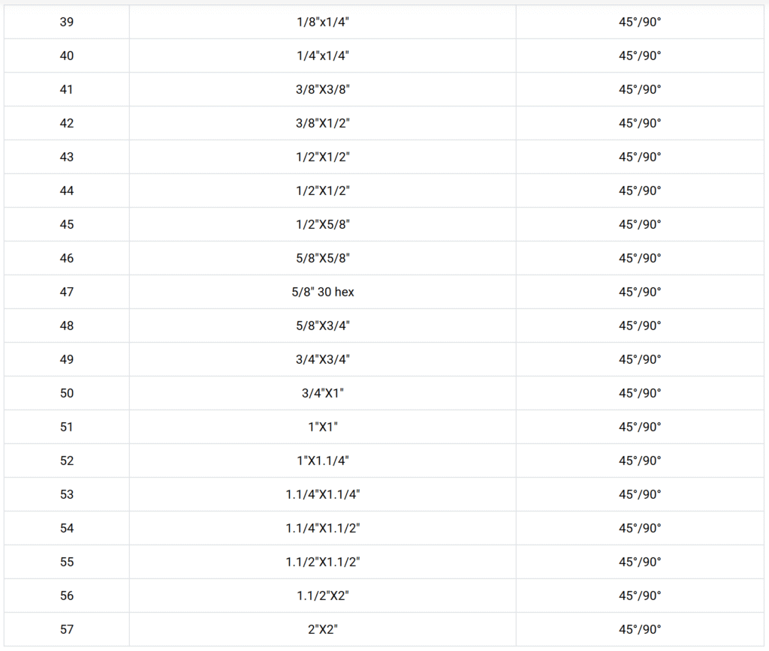Select row number 44 cell
Screen dimensions: 769x651
pyautogui.click(x=67, y=190)
